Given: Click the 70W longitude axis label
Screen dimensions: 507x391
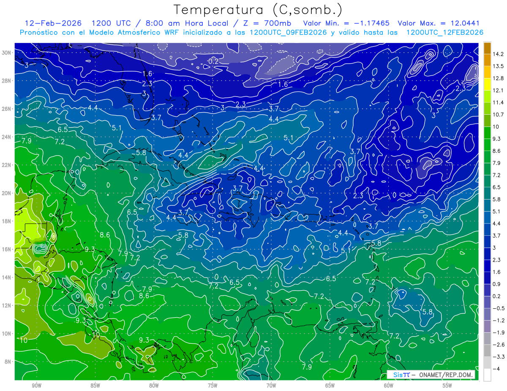Looking at the screenshot, I should [271, 385].
